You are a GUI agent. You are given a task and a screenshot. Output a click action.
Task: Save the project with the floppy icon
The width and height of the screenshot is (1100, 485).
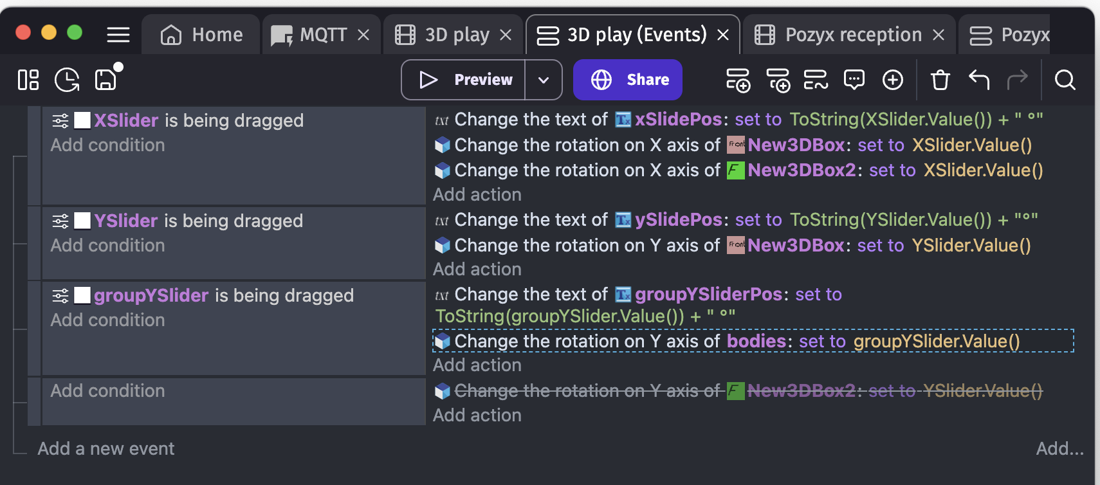point(106,80)
